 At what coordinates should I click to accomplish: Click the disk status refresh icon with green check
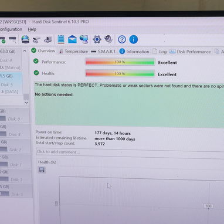(2, 40)
